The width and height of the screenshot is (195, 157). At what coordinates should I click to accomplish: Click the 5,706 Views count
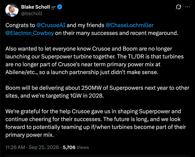(x=76, y=147)
